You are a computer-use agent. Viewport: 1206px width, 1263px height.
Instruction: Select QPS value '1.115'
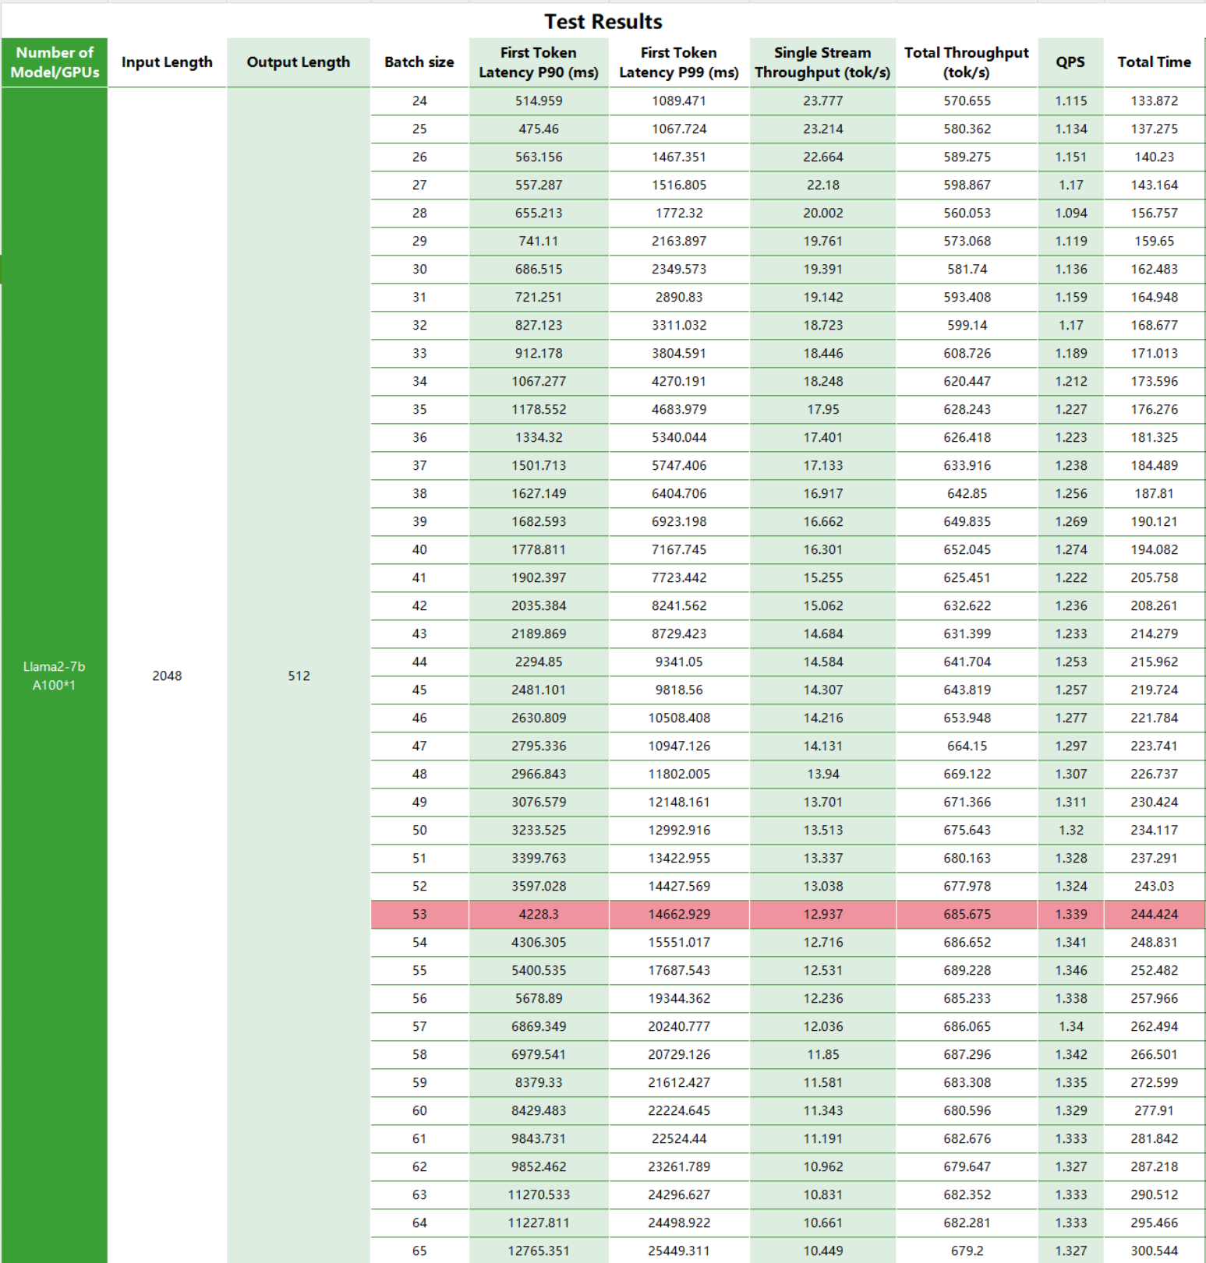(1070, 101)
